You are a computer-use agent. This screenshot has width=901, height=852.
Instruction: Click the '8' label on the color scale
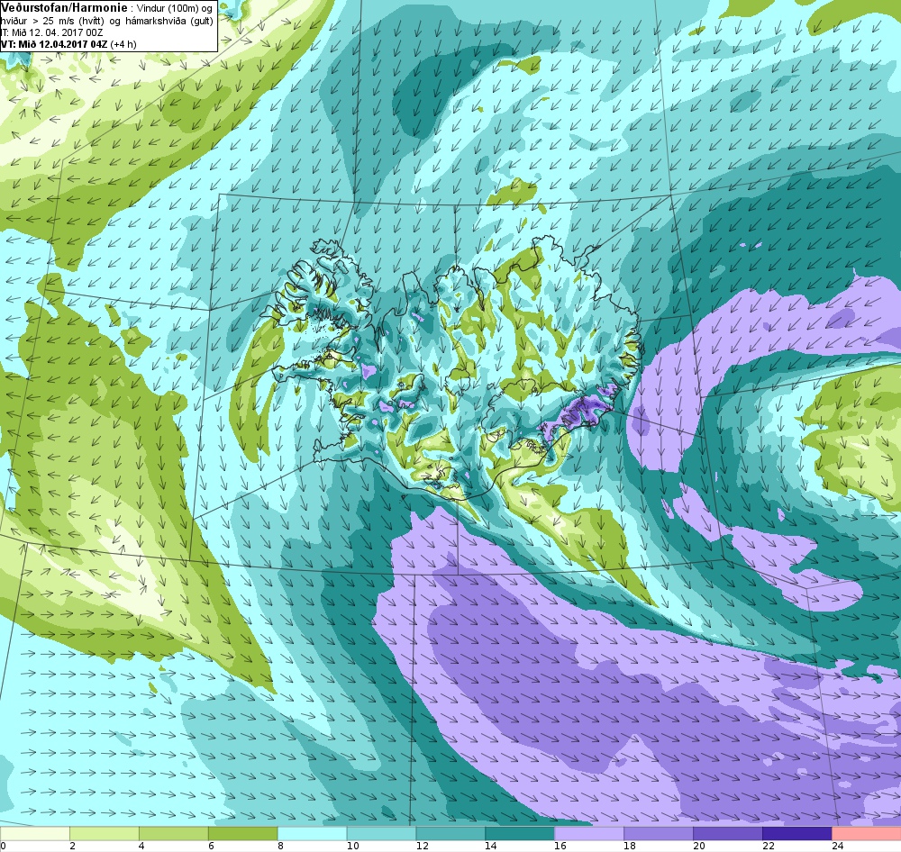[280, 847]
